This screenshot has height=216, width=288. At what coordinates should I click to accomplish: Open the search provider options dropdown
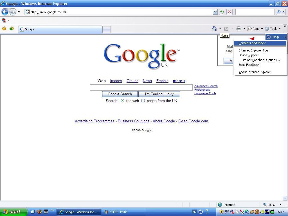tap(283, 12)
